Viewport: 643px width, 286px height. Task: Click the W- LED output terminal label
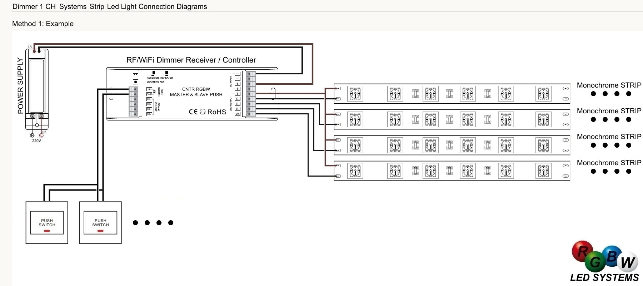coord(238,114)
